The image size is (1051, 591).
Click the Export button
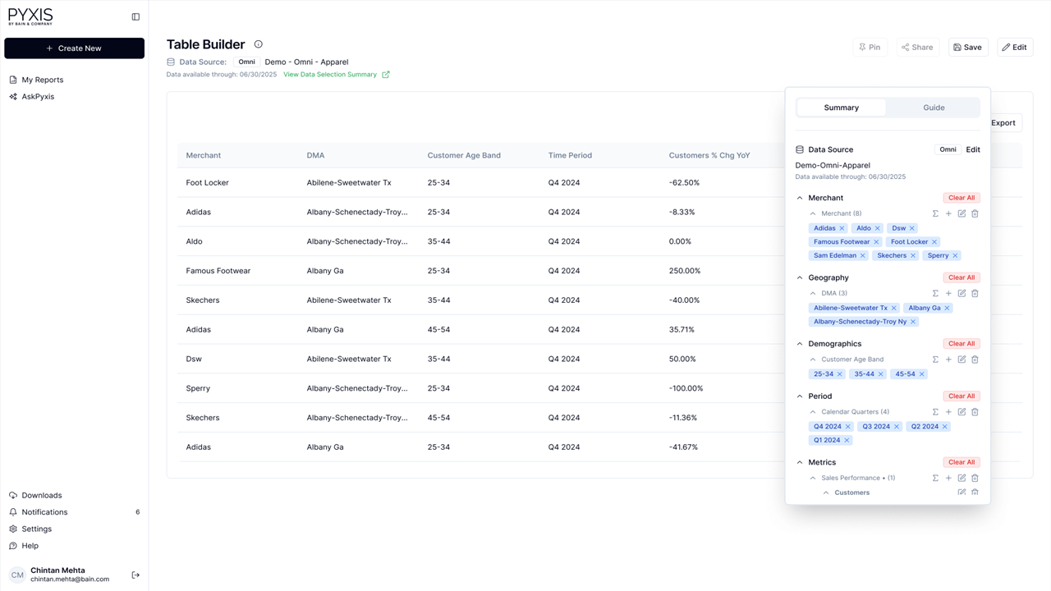tap(1006, 123)
